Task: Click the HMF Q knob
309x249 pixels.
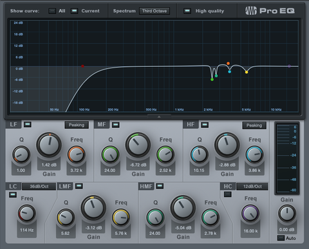Action: point(155,217)
